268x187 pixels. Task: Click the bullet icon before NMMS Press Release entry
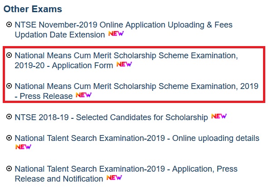coord(9,86)
